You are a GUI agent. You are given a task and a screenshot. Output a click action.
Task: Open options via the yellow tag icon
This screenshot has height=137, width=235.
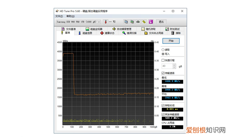click(144, 22)
